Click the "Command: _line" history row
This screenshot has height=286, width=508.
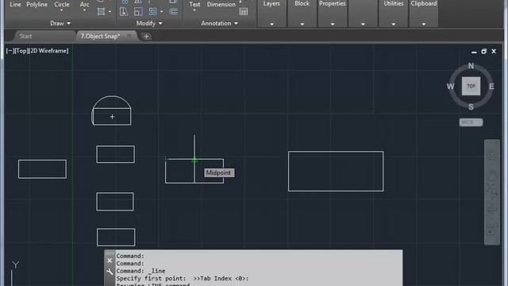click(x=141, y=271)
